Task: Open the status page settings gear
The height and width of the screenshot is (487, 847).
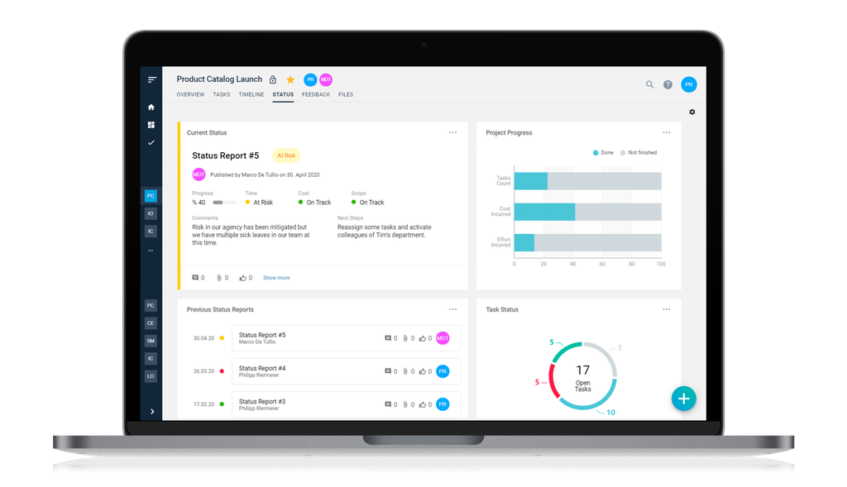Action: (x=692, y=112)
